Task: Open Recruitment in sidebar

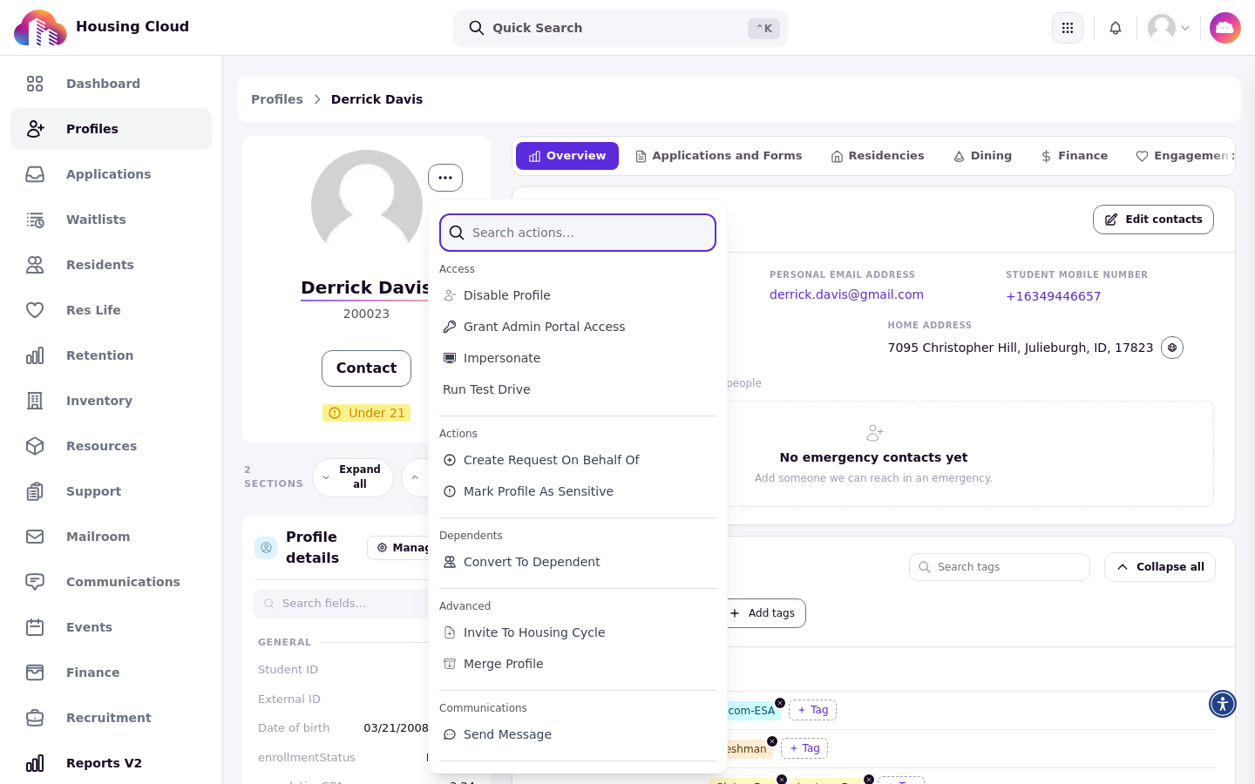Action: [111, 718]
